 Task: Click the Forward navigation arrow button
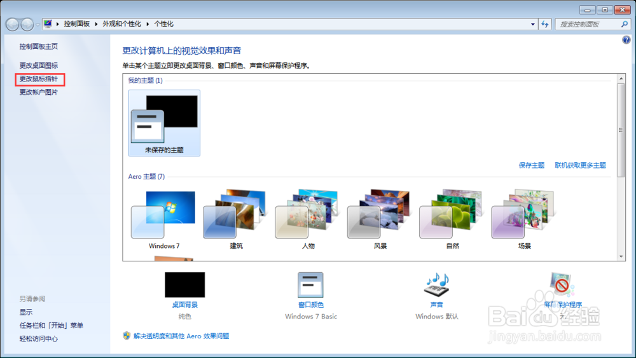coord(27,24)
